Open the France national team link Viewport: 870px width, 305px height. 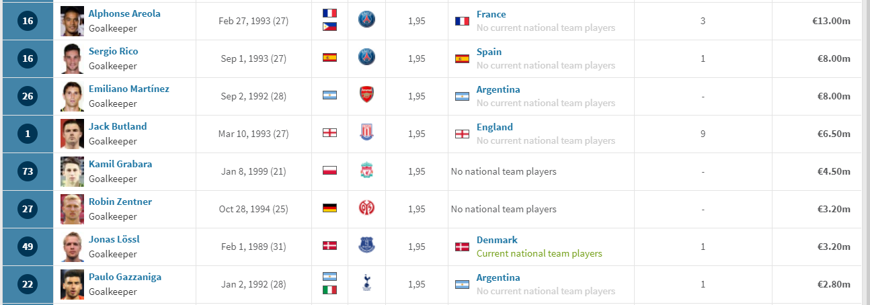click(491, 14)
